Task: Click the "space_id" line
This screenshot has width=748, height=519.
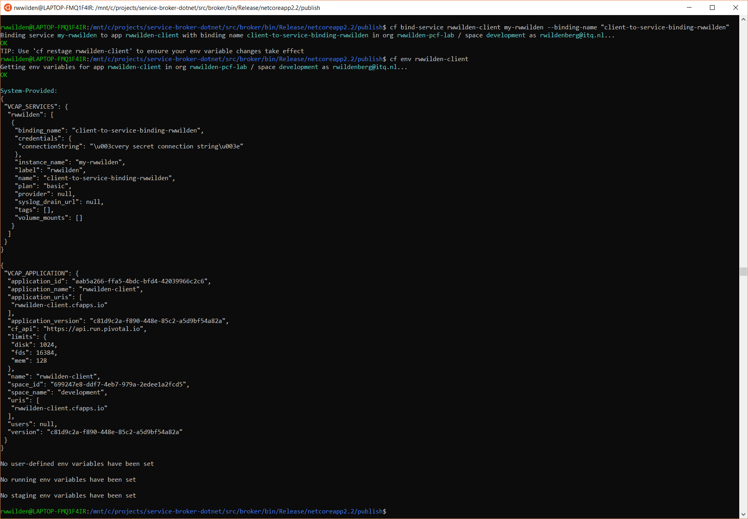Action: (98, 384)
